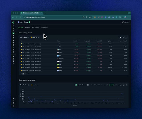Click the WETH token name in table
Screen dimensions: 142x119
[60, 53]
